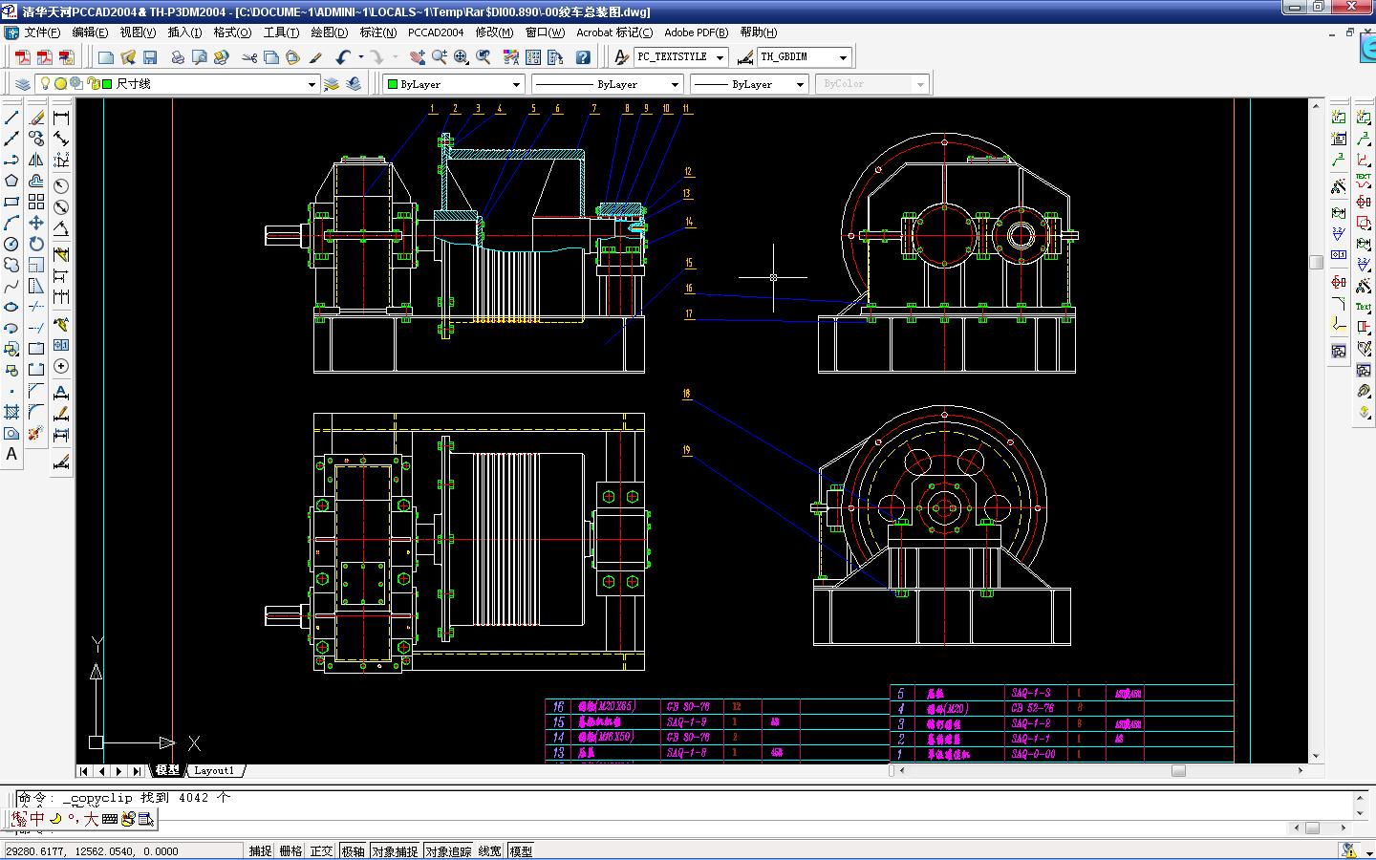Click the next layout tab arrow button
Viewport: 1376px width, 860px height.
click(x=119, y=770)
